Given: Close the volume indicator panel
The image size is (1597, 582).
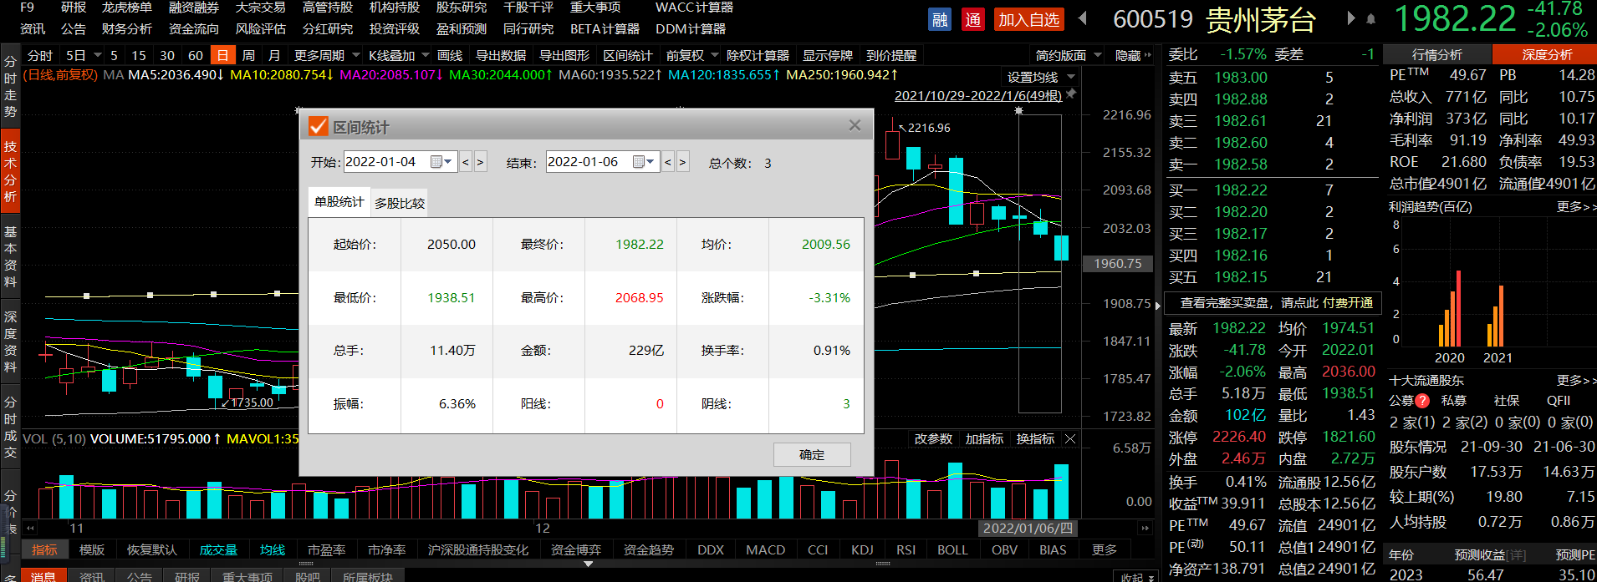Looking at the screenshot, I should pos(1070,438).
